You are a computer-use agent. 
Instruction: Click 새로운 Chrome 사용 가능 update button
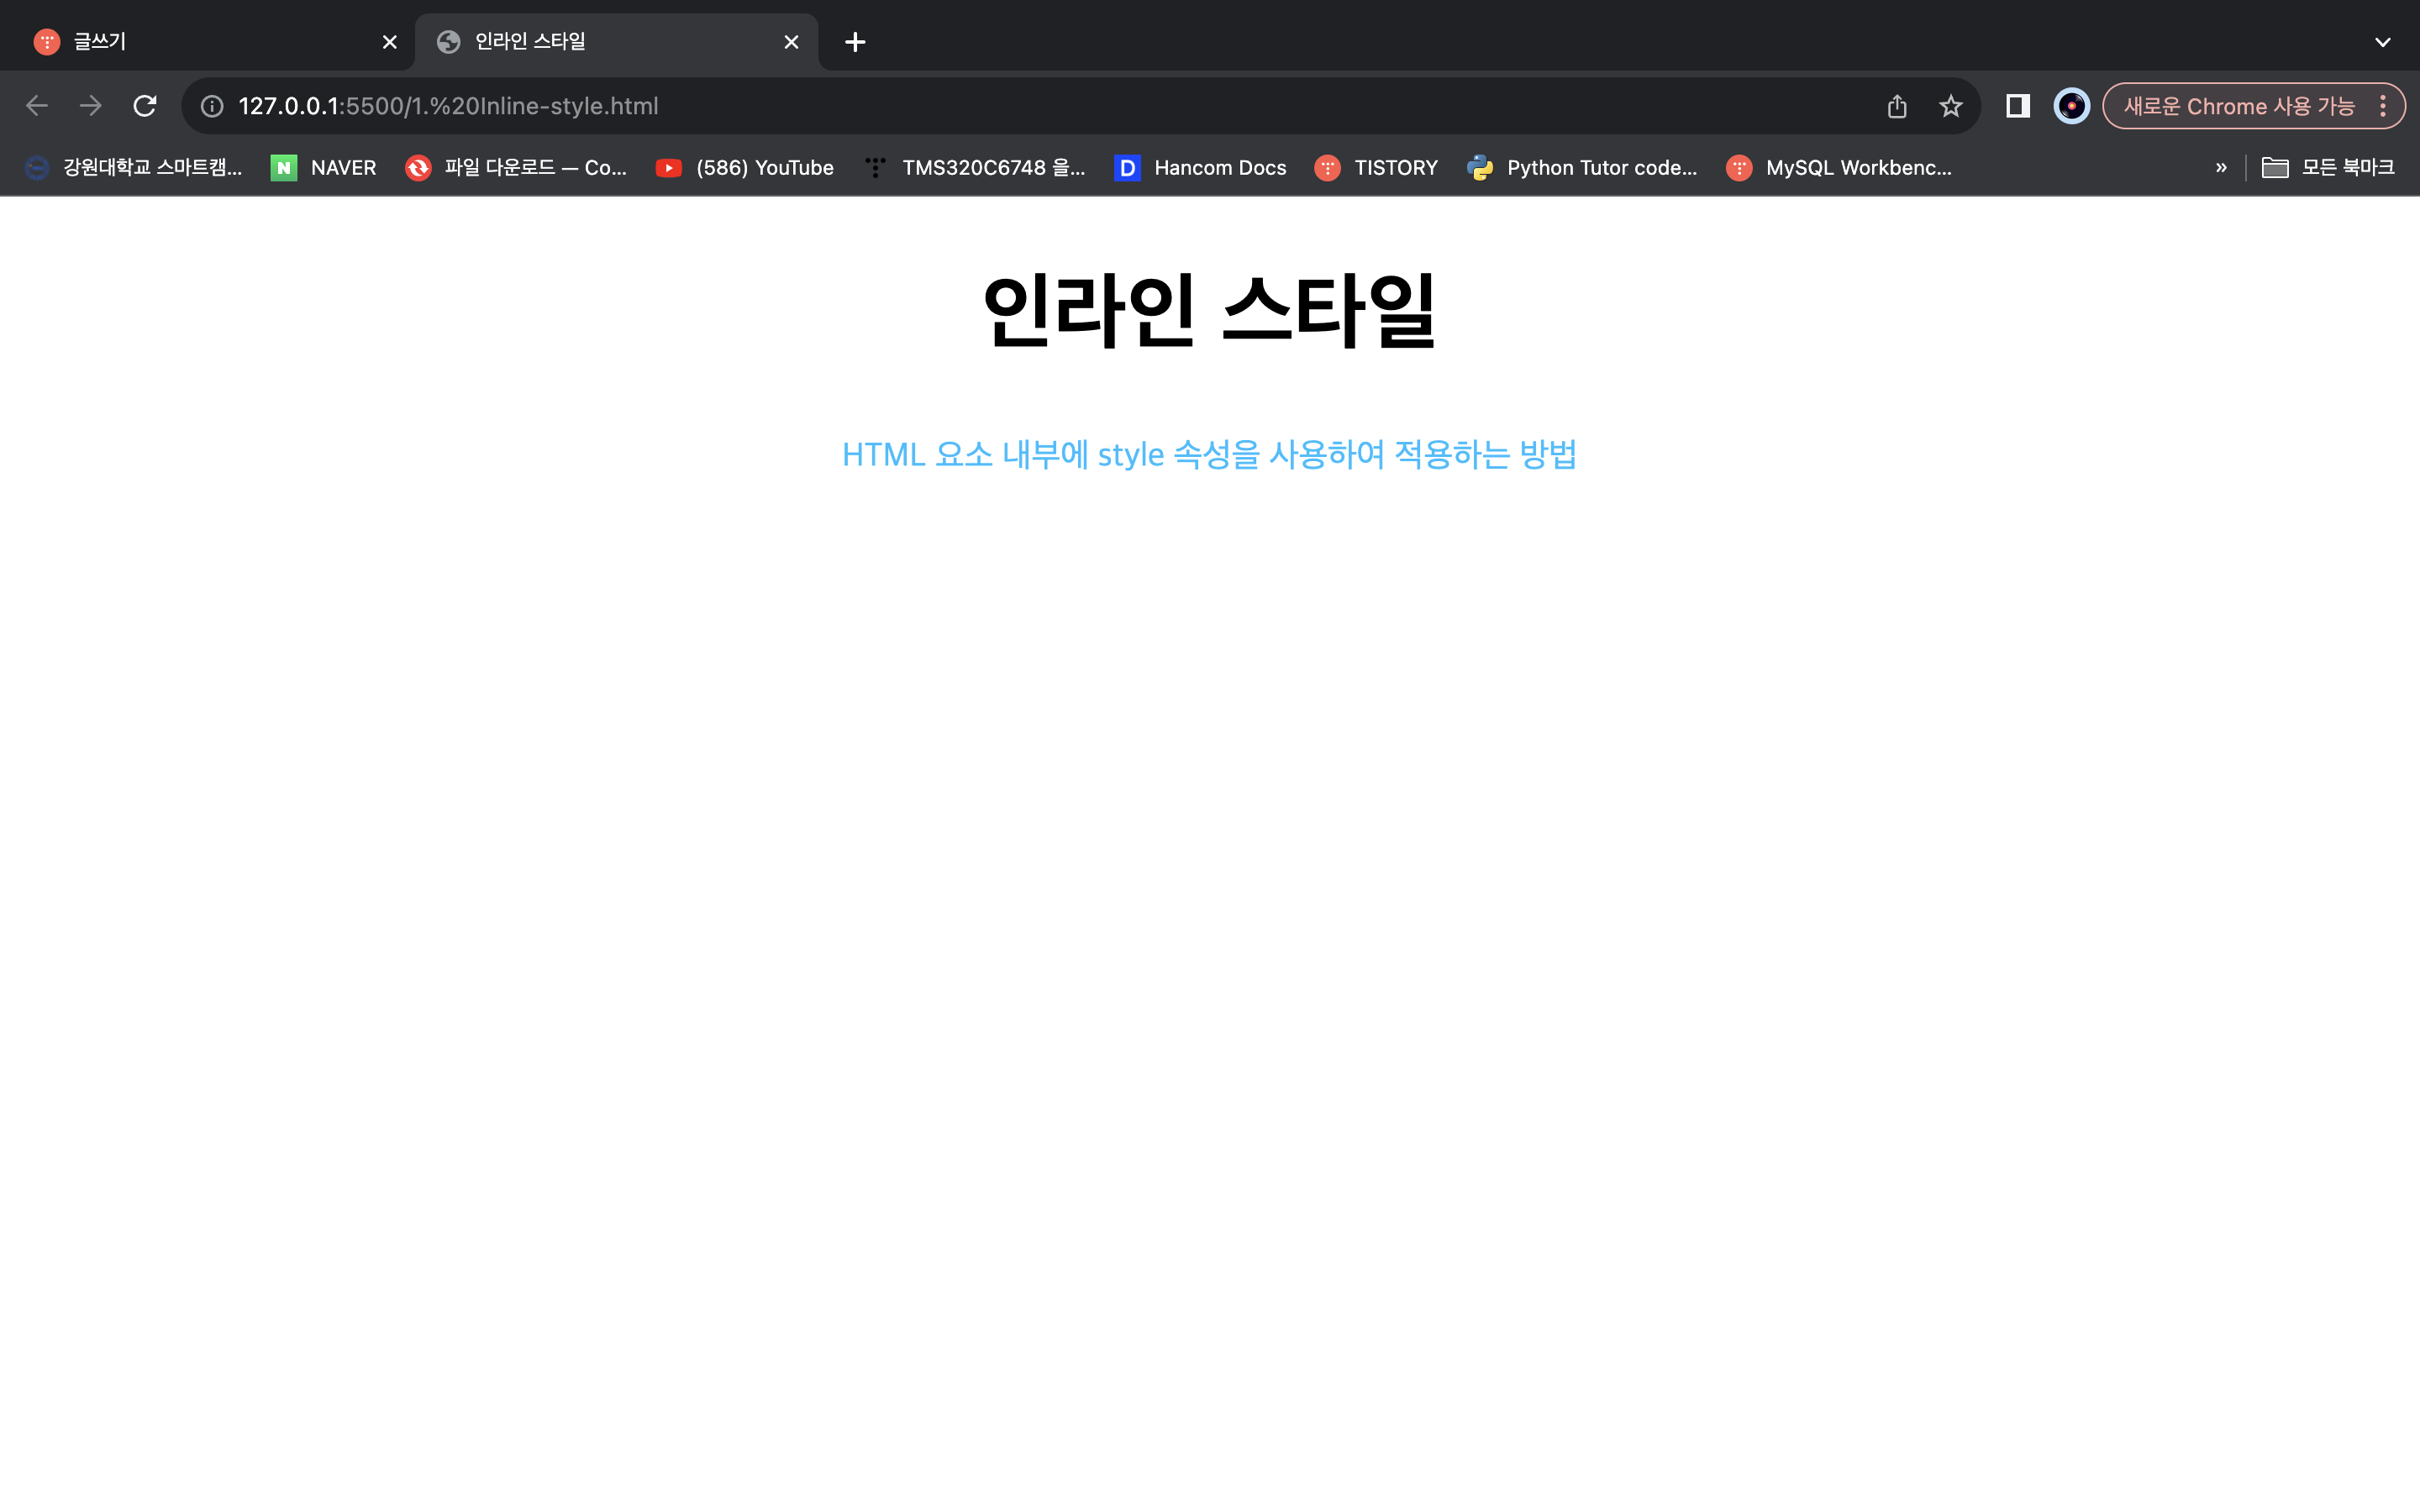click(2238, 106)
